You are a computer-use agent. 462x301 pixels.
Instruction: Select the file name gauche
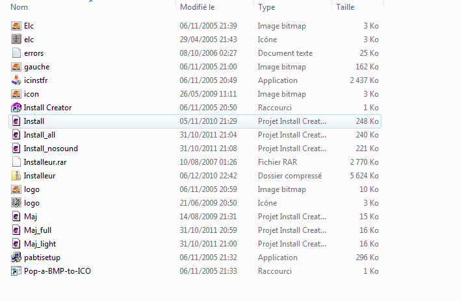pyautogui.click(x=37, y=67)
